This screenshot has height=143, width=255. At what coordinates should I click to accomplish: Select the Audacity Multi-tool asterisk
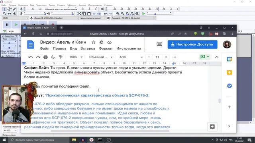pyautogui.click(x=14, y=14)
